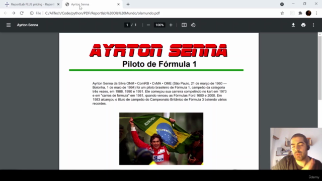Go forward in browser history
This screenshot has height=181, width=322.
[14, 13]
